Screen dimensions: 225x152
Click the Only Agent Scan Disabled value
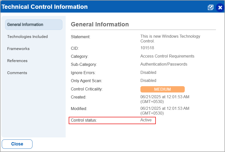(148, 80)
